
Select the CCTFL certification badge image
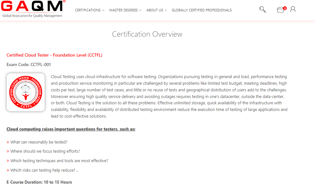[x=26, y=92]
